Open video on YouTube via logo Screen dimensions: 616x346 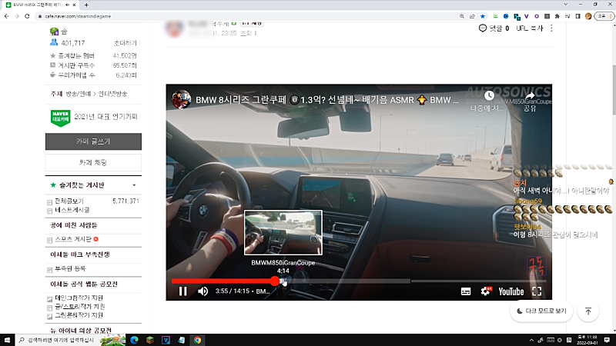click(511, 291)
